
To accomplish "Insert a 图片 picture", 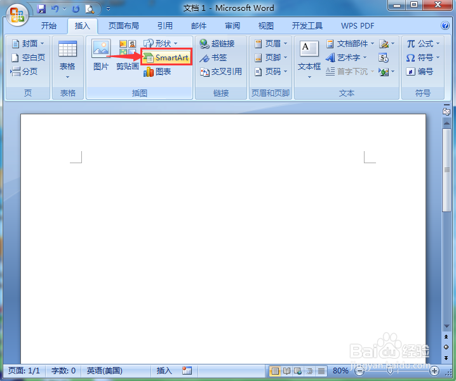I will [100, 55].
